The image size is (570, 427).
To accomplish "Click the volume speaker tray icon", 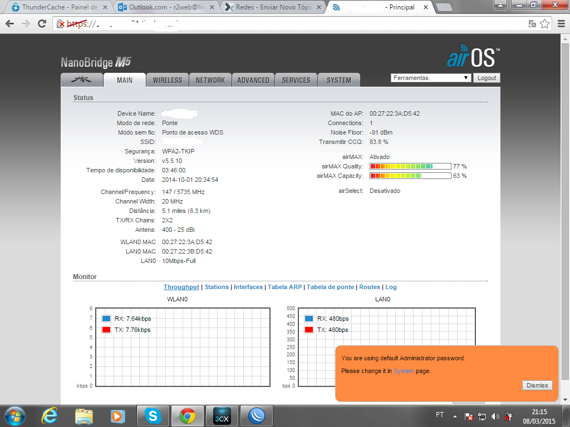I will pyautogui.click(x=495, y=416).
